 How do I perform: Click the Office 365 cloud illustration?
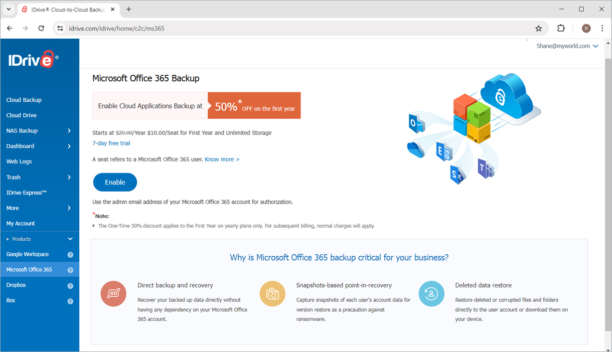474,128
